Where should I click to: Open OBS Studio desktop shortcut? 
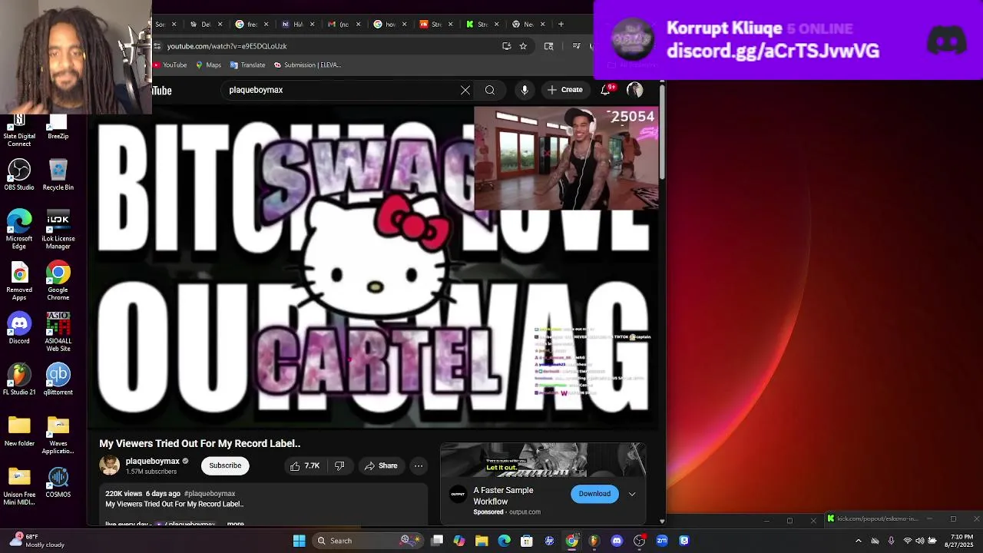coord(19,174)
